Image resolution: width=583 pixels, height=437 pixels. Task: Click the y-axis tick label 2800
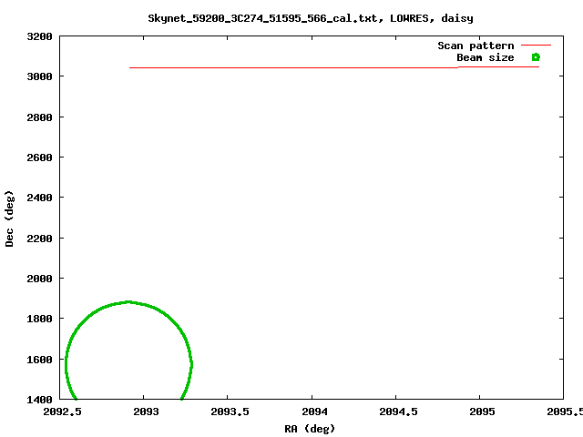[39, 117]
